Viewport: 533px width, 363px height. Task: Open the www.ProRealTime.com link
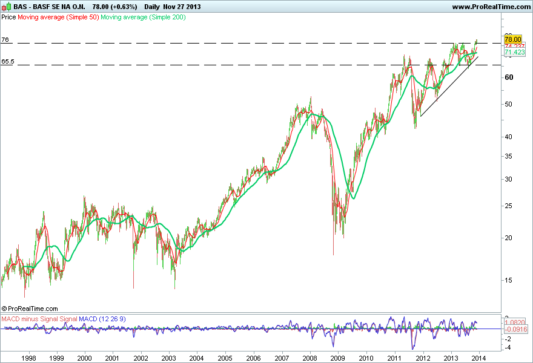pyautogui.click(x=491, y=7)
